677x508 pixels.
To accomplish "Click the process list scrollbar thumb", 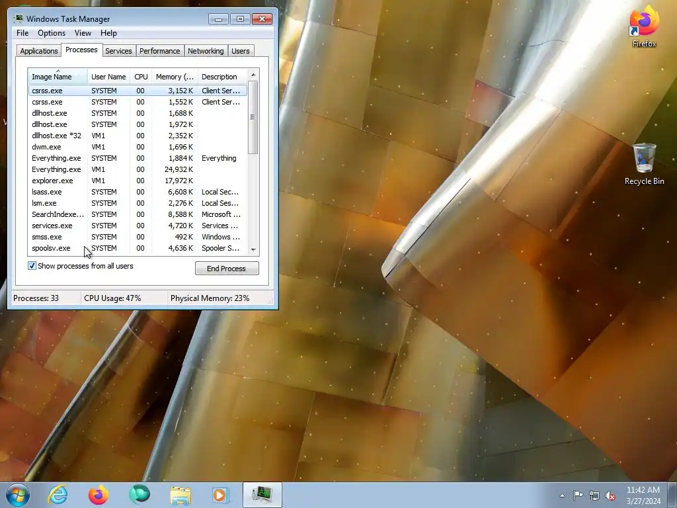I will pyautogui.click(x=253, y=117).
